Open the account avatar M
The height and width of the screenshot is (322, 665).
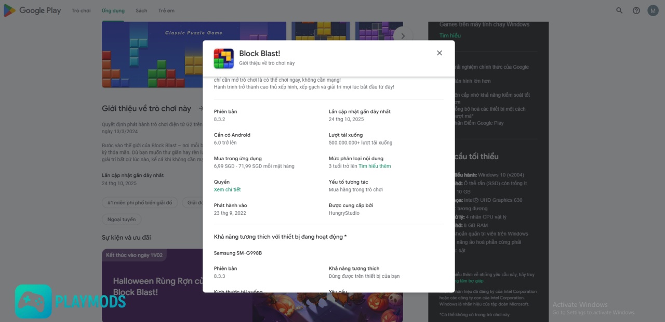tap(653, 10)
